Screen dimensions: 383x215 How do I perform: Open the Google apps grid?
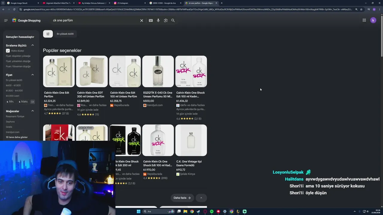pos(364,20)
